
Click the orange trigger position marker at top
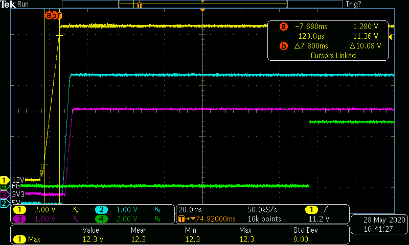[x=203, y=11]
